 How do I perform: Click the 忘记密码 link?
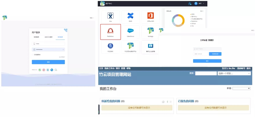pyautogui.click(x=62, y=57)
